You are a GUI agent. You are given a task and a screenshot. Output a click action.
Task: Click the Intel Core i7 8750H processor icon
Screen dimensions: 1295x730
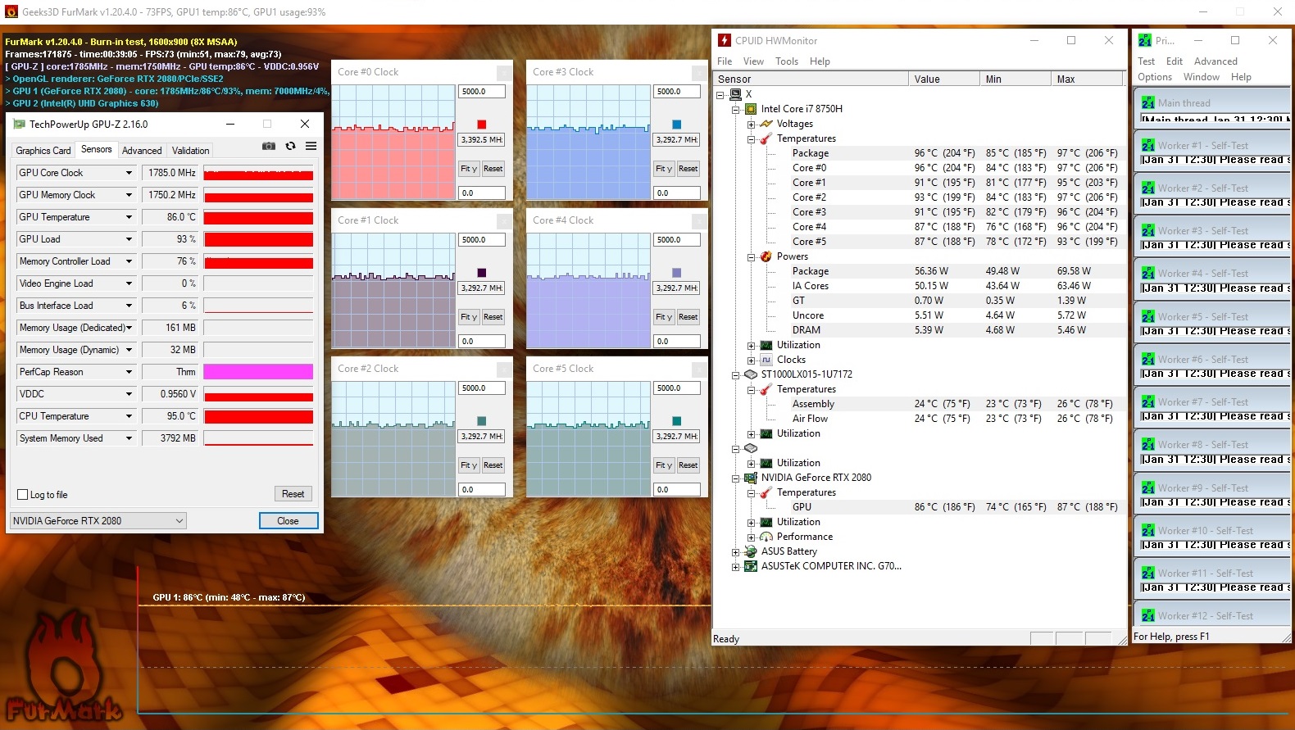751,109
